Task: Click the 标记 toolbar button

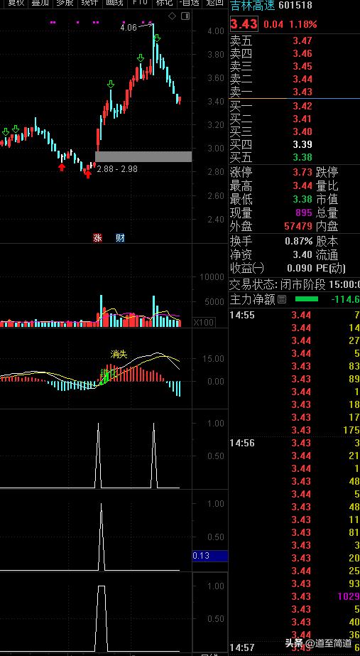Action: click(x=164, y=3)
